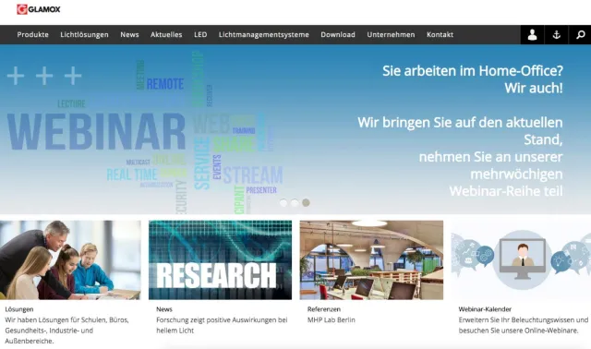Select the LED menu item
Image resolution: width=591 pixels, height=349 pixels.
(200, 35)
